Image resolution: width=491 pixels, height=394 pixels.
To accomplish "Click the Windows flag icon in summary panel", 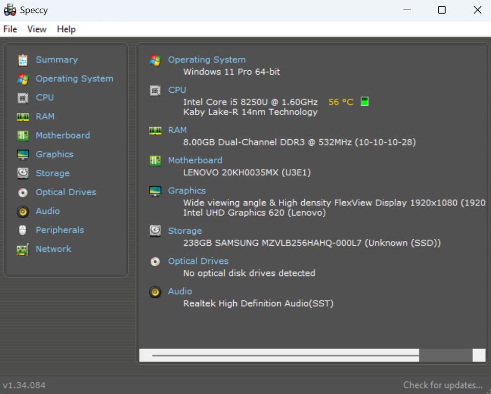I will 155,60.
